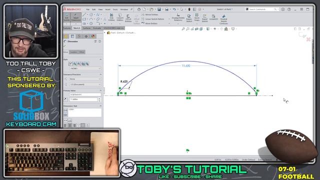Open the Style NONE dropdown

point(85,68)
